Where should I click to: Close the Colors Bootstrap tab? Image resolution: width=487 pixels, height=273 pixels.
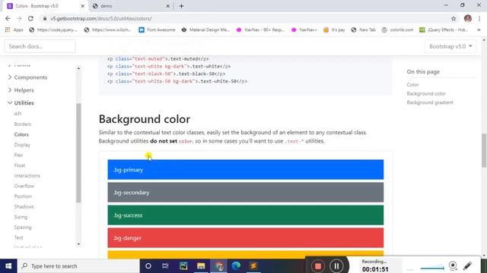tap(83, 6)
